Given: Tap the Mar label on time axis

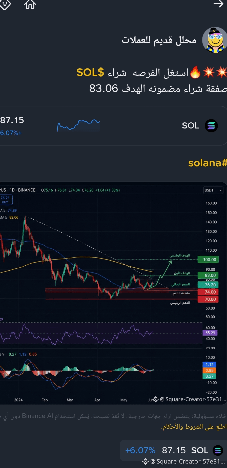Looking at the screenshot, I should (70, 400).
